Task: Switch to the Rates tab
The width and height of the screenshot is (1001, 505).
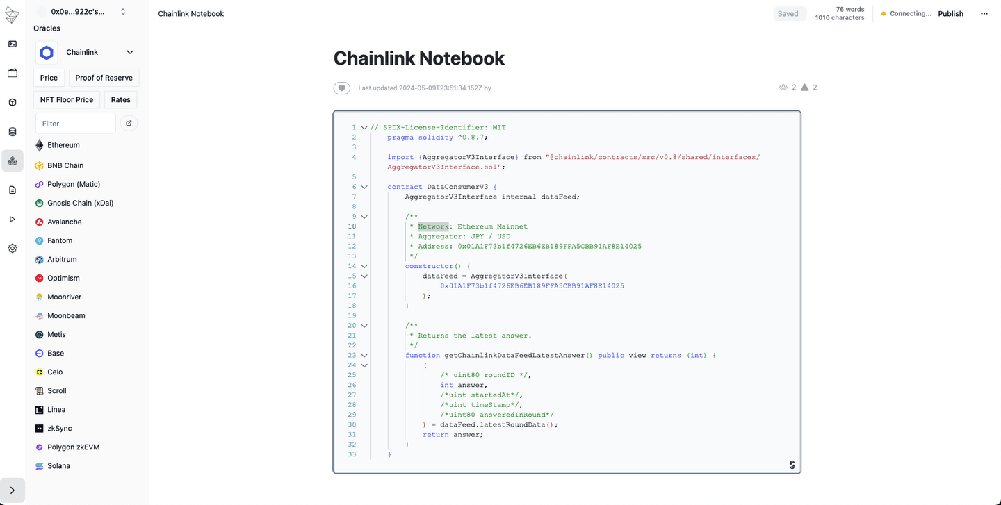Action: 121,100
